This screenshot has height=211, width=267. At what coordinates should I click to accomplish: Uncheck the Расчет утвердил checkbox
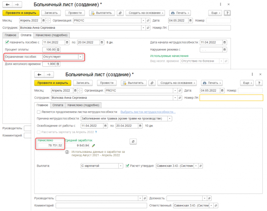tap(127, 166)
